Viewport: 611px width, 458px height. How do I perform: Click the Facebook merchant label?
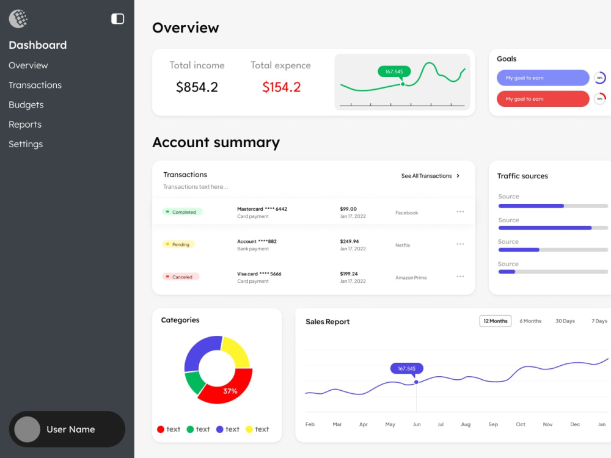click(x=406, y=213)
